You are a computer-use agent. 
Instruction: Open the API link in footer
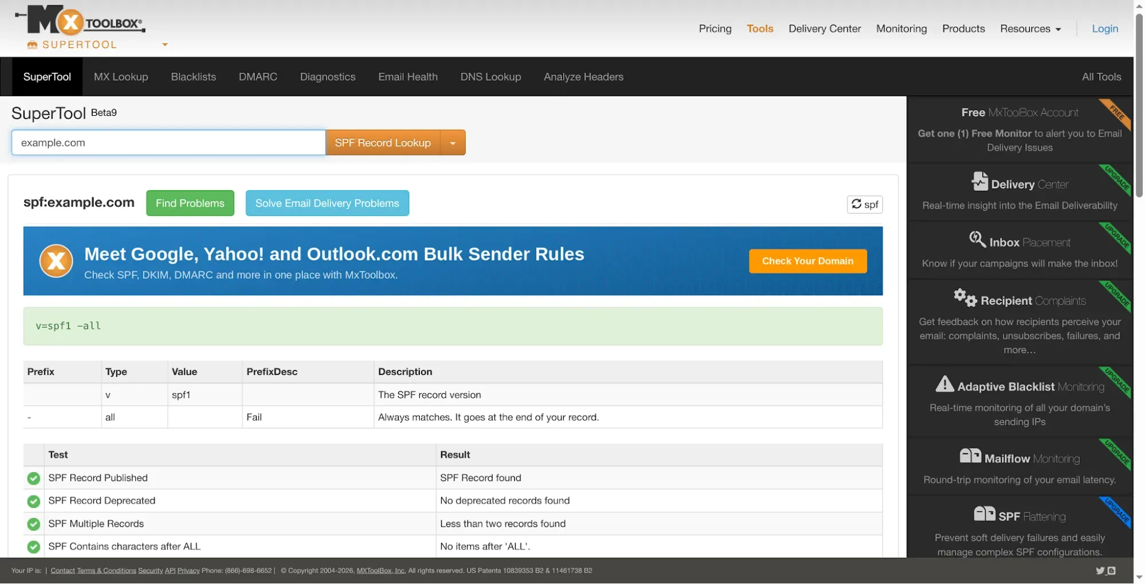click(x=170, y=571)
